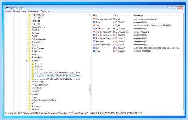
Task: Expand the Svchost tree node
Action: click(x=26, y=109)
